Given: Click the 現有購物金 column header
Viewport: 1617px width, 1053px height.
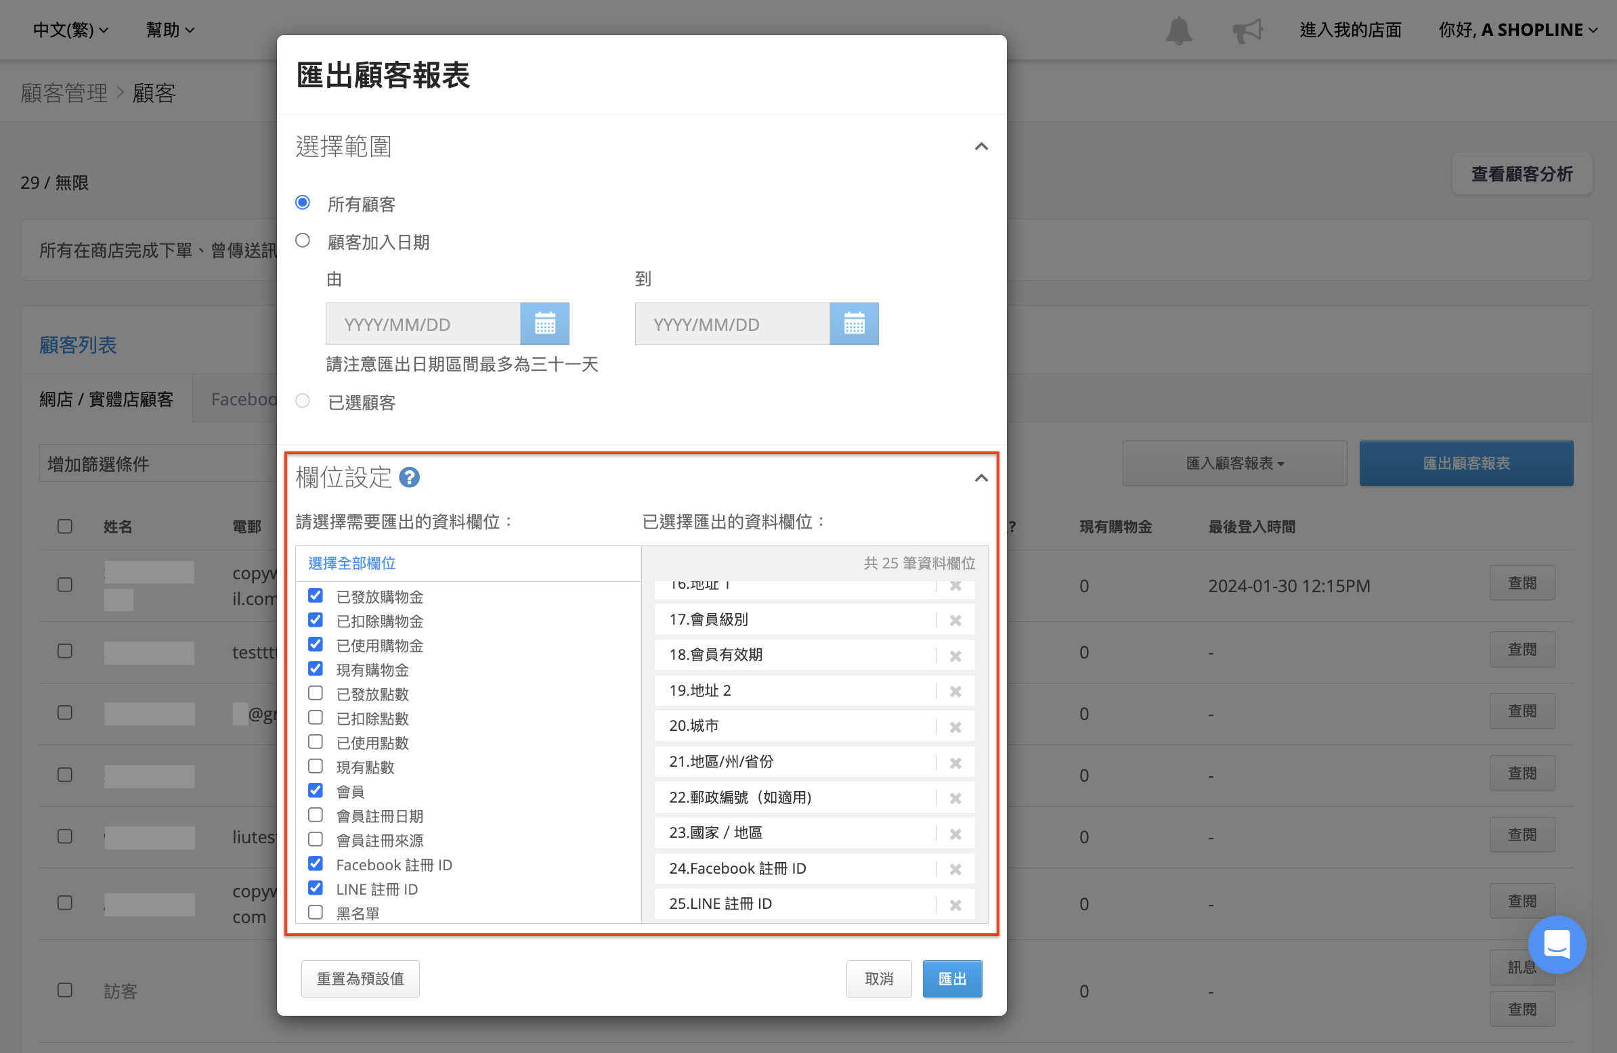Looking at the screenshot, I should (x=1116, y=526).
